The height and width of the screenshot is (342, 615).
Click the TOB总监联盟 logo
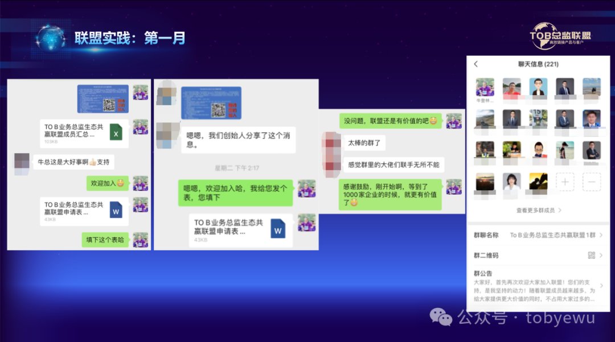coord(560,36)
